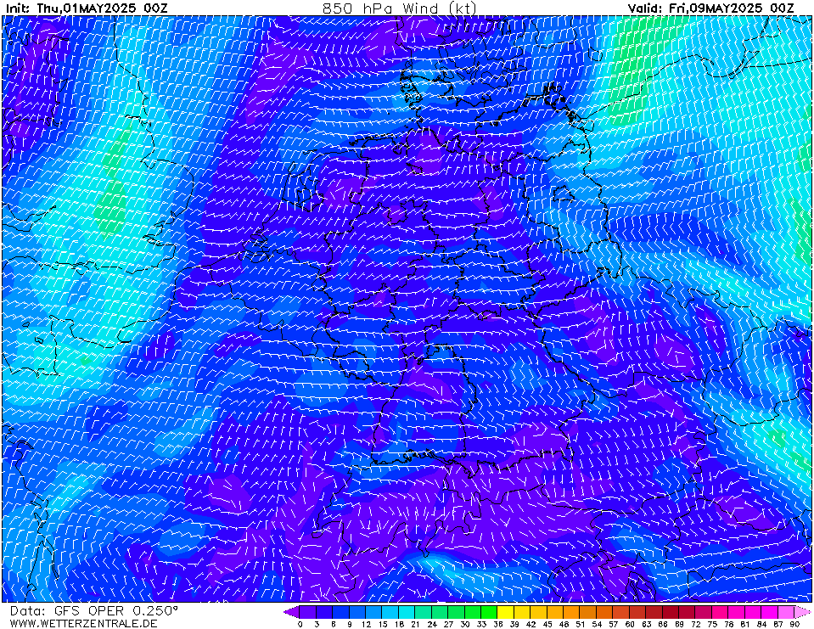Click the '12' legend scale label
This screenshot has height=629, width=814.
coord(366,624)
